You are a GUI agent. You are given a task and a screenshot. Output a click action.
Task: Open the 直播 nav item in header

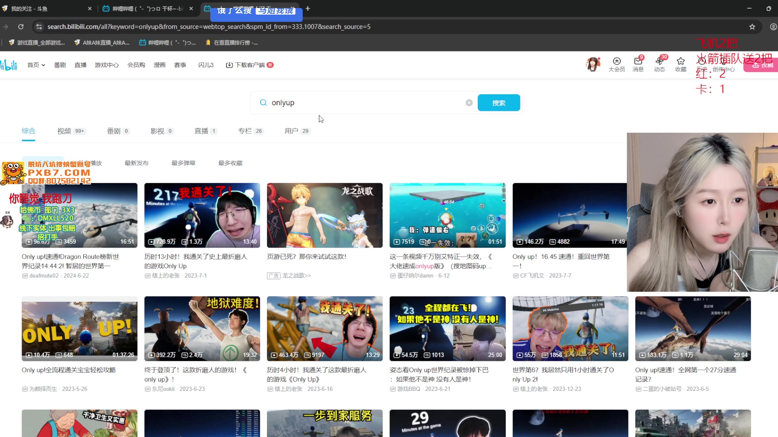coord(80,65)
